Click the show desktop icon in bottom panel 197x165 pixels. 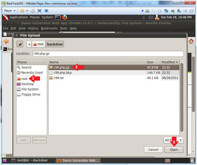[5, 161]
